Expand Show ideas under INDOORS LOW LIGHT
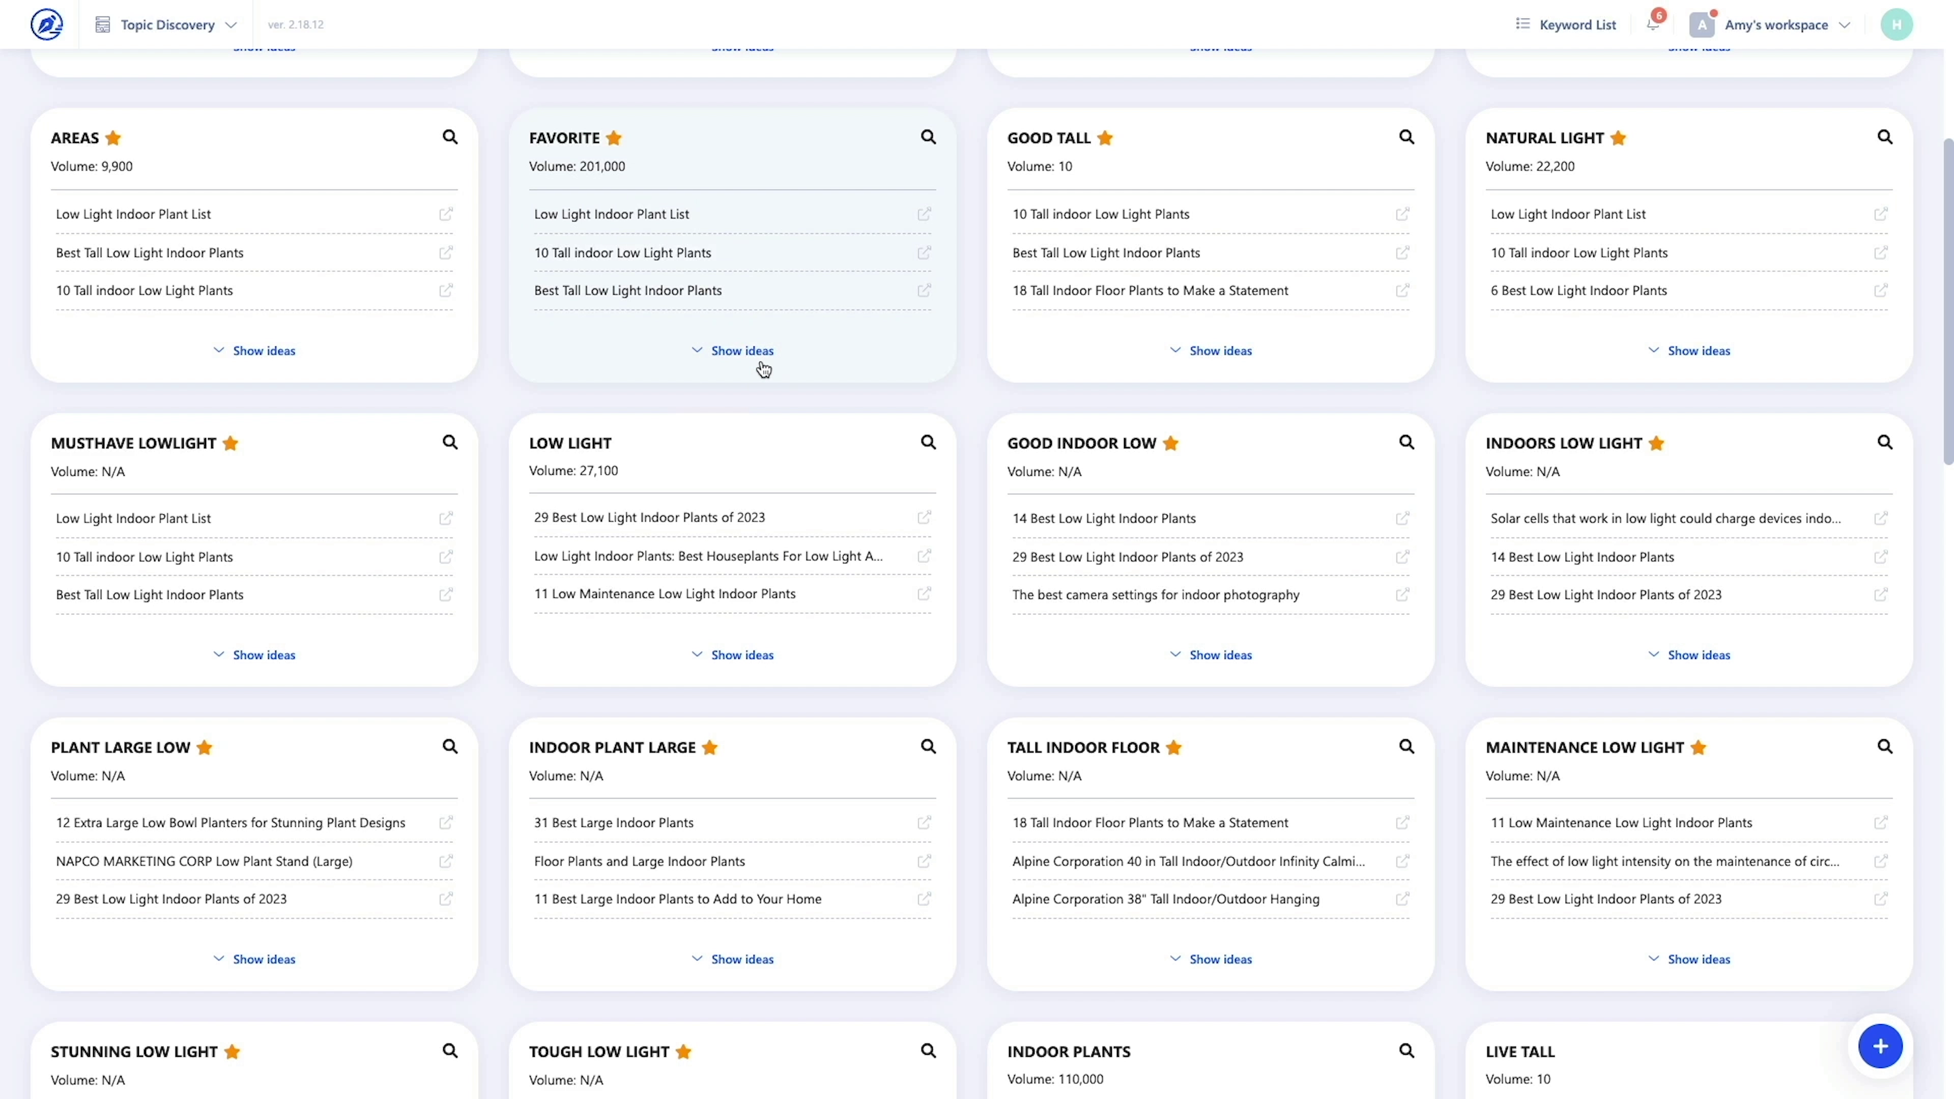 tap(1688, 654)
